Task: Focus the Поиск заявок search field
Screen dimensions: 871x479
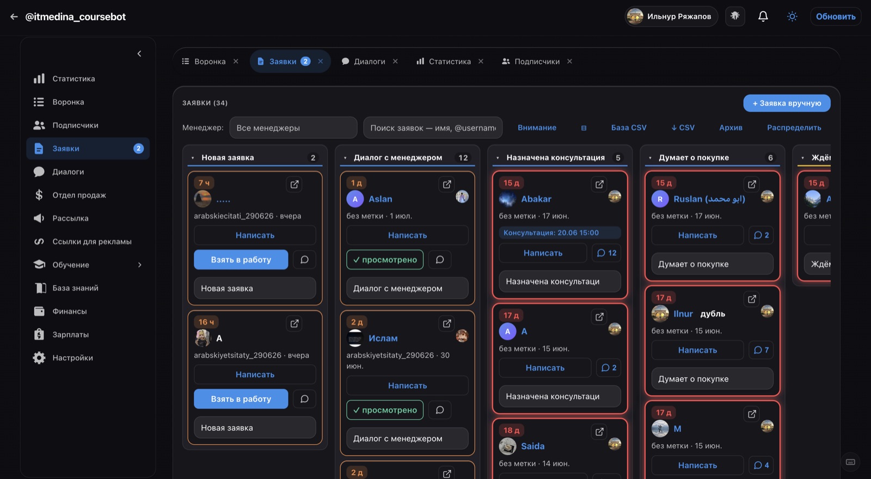Action: pyautogui.click(x=433, y=128)
